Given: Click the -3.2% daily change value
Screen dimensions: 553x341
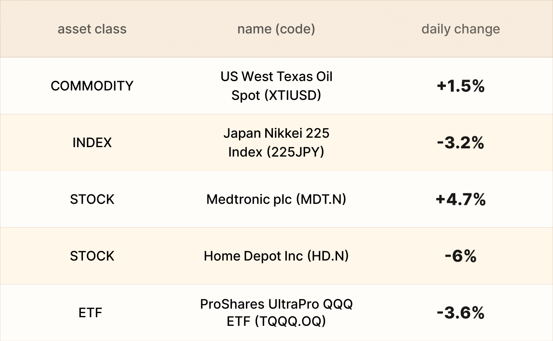Looking at the screenshot, I should click(x=461, y=143).
